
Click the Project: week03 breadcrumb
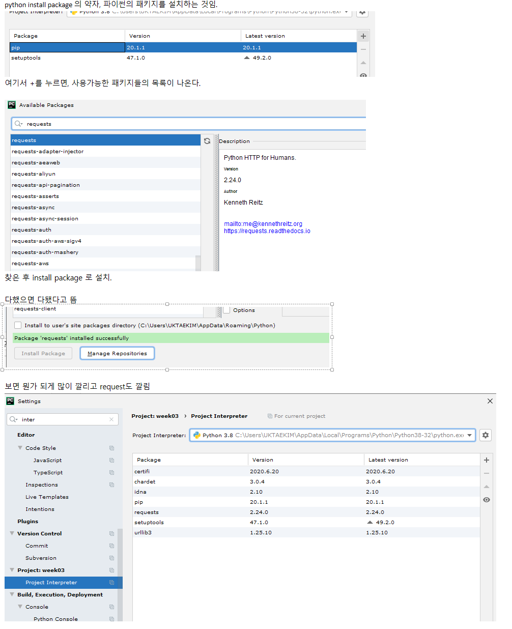coord(155,416)
